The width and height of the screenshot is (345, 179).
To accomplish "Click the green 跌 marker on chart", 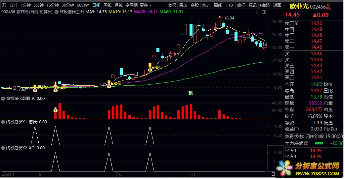I will (x=191, y=93).
